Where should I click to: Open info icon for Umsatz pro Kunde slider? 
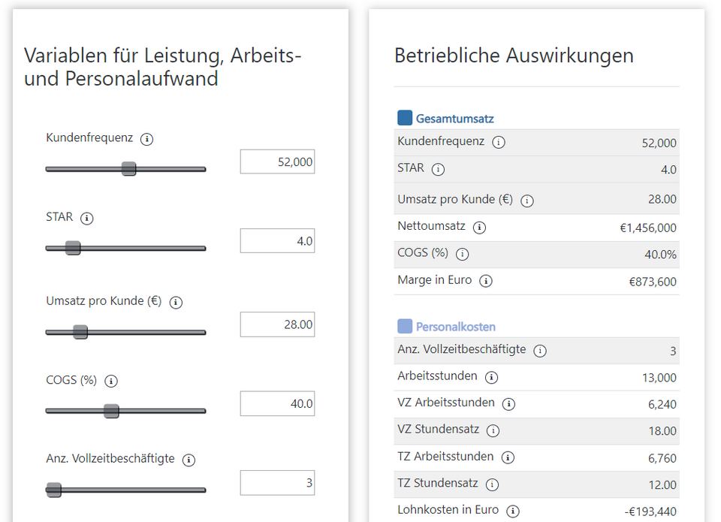point(176,302)
